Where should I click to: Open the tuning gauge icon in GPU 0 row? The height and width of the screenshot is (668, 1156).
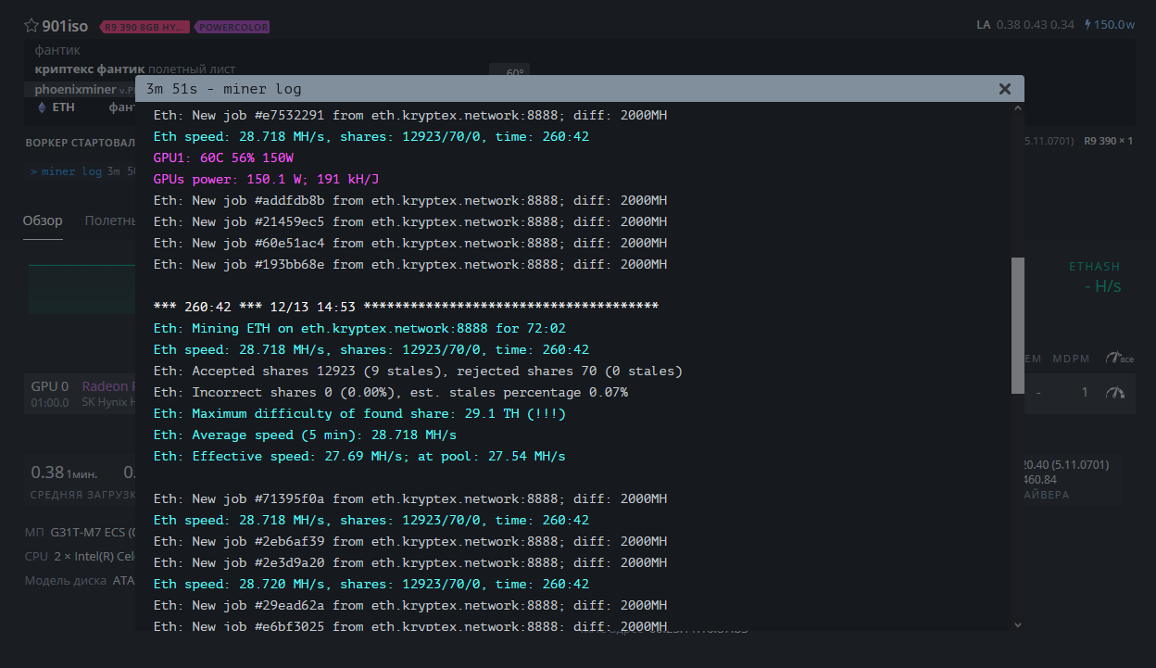[1115, 393]
